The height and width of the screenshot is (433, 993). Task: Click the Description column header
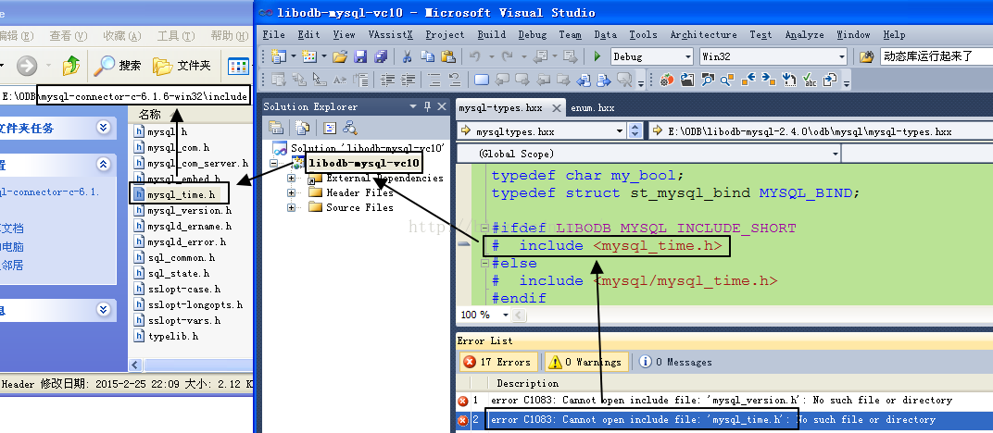(528, 383)
